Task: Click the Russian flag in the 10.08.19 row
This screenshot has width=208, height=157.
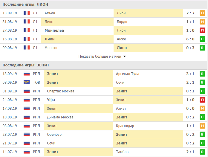Action: pos(27,117)
